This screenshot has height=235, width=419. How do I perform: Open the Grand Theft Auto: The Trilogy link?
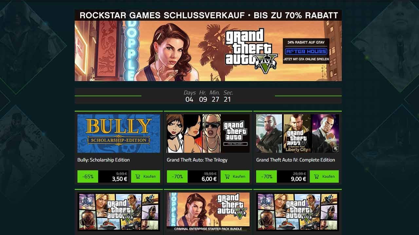[197, 160]
